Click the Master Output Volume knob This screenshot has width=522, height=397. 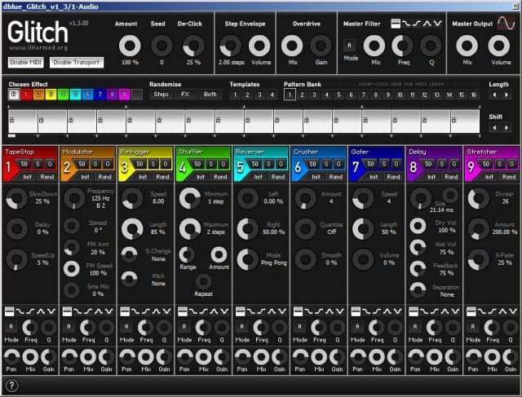tap(498, 46)
